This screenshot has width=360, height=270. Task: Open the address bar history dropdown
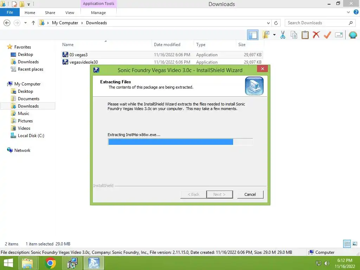click(268, 23)
